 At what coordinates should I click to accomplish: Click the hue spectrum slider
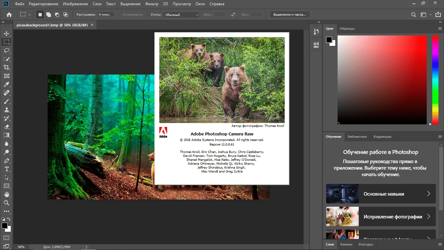point(436,80)
